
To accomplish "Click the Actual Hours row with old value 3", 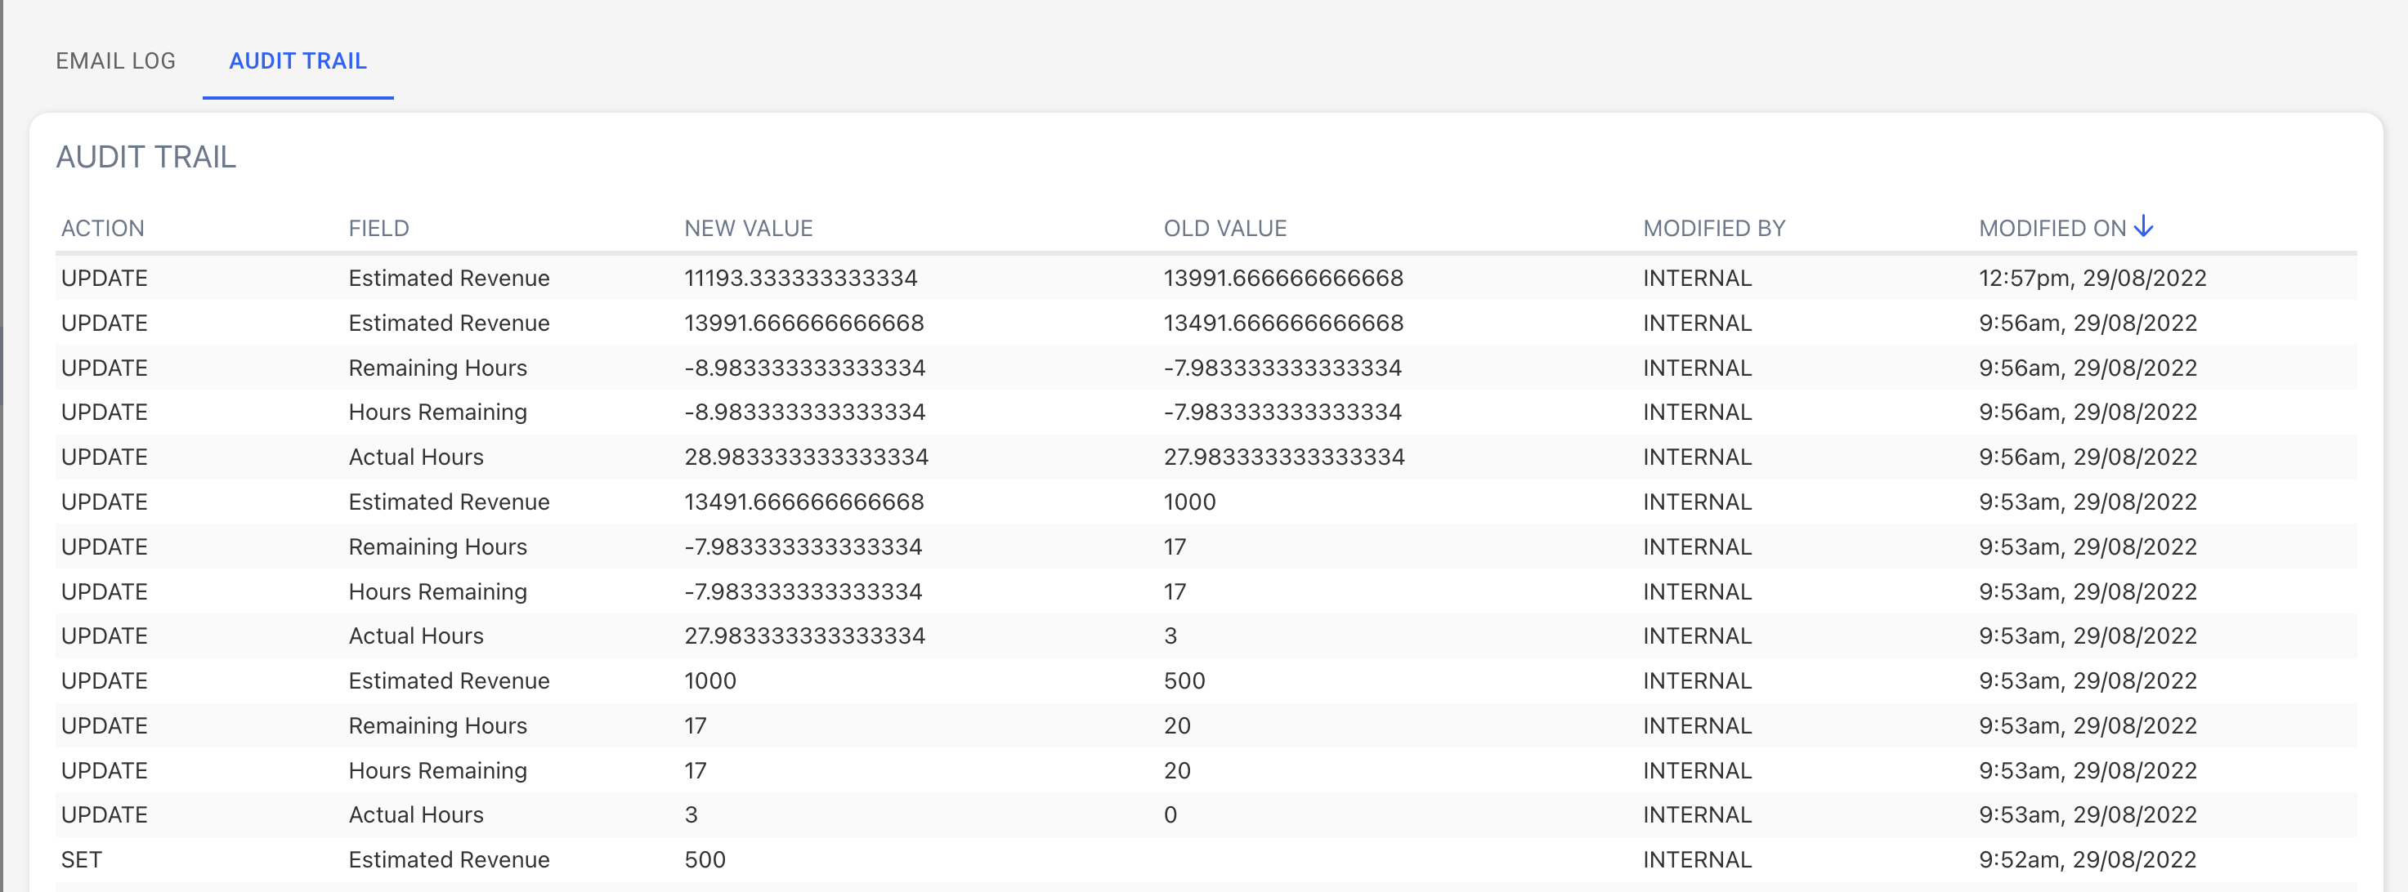I will click(416, 636).
